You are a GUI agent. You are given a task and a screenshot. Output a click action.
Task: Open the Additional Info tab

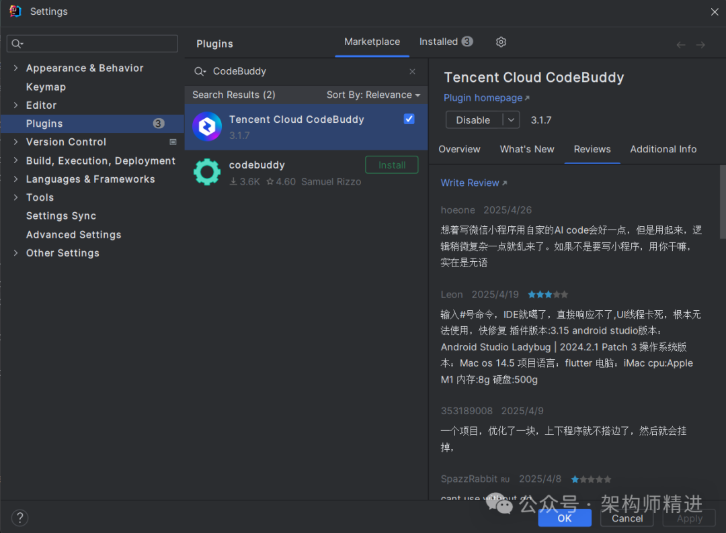663,149
